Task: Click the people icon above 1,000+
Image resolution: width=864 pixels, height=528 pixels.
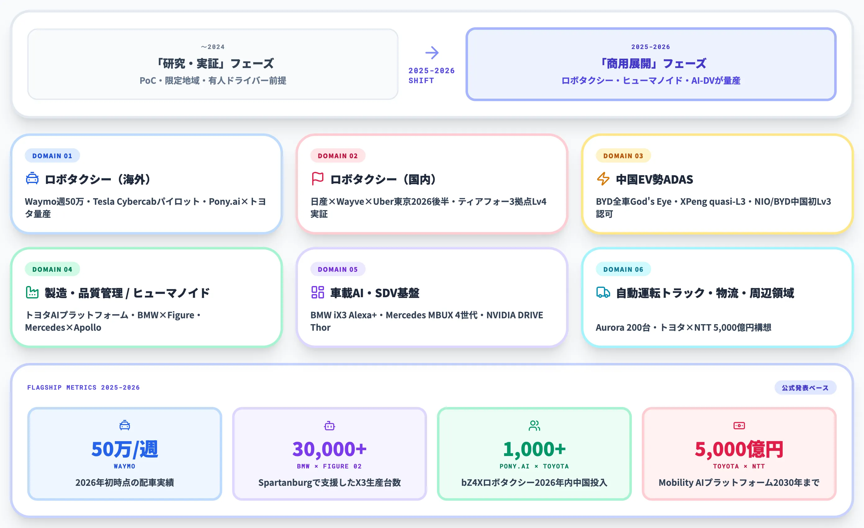Action: (534, 425)
